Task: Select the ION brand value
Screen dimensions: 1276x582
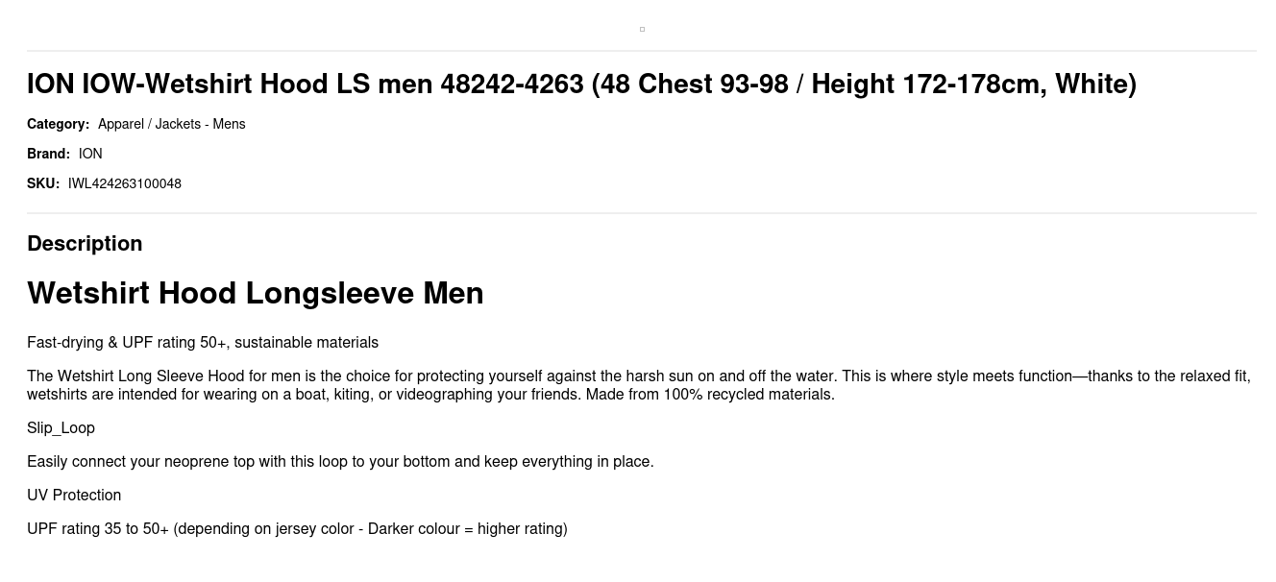Action: pos(90,154)
